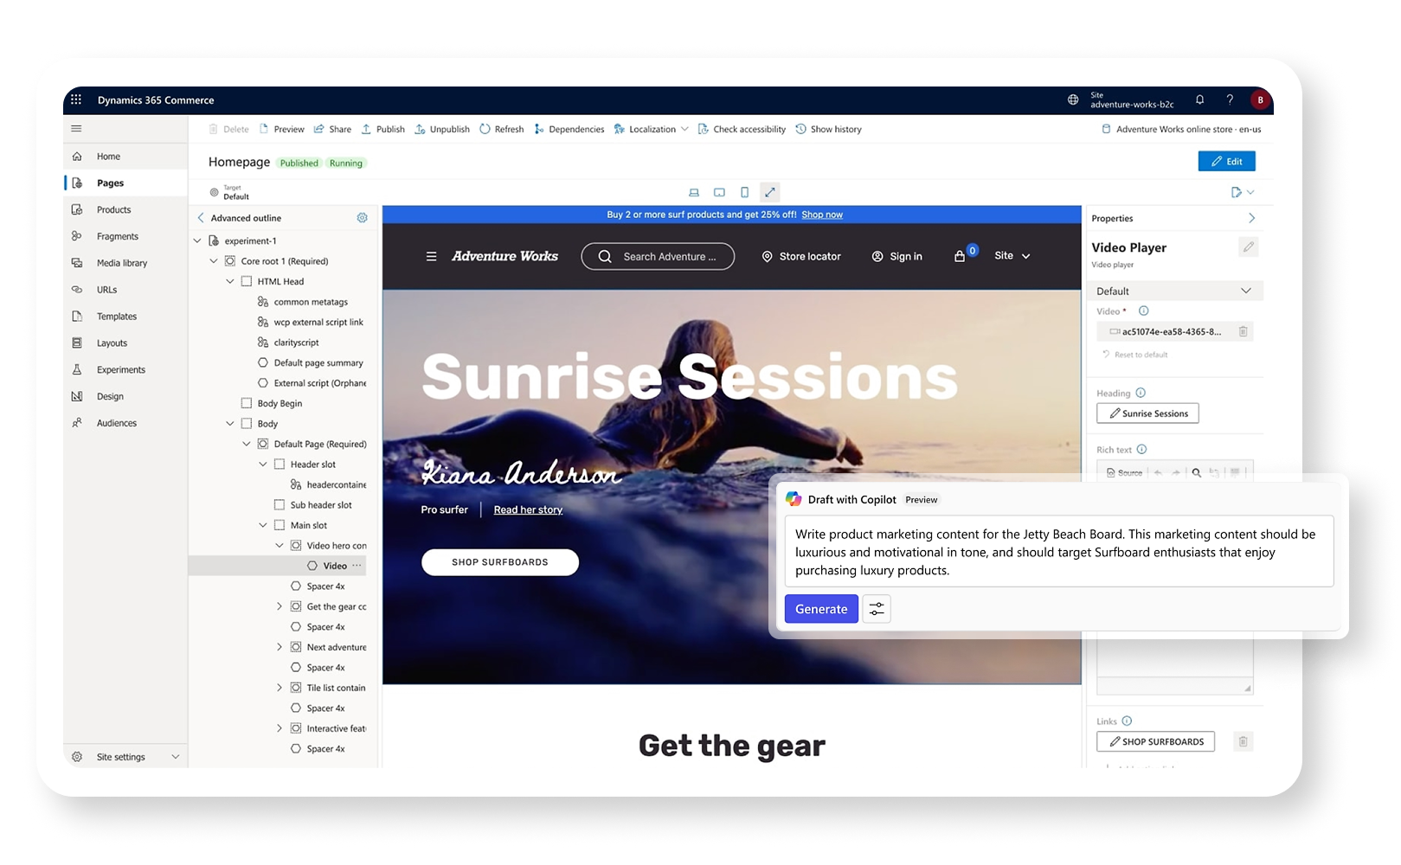Image resolution: width=1401 pixels, height=865 pixels.
Task: Toggle the hamburger navigation menu
Action: point(76,129)
